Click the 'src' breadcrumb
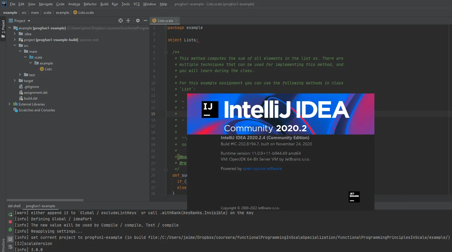Viewport: 452px width, 252px height. click(24, 13)
